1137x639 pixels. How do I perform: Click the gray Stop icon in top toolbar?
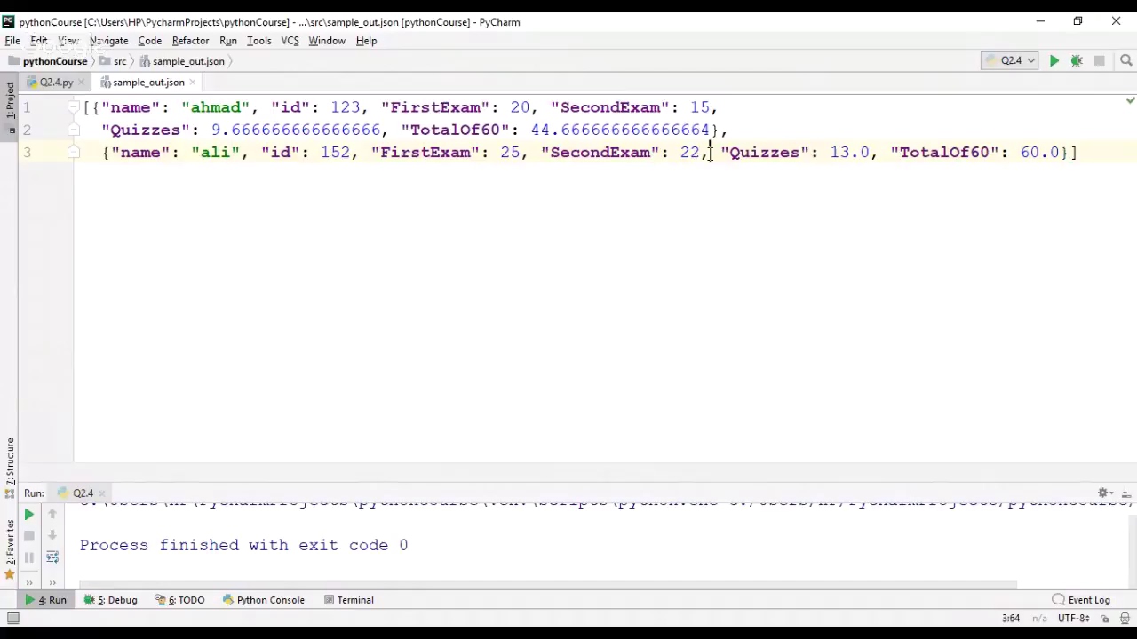(x=1100, y=60)
